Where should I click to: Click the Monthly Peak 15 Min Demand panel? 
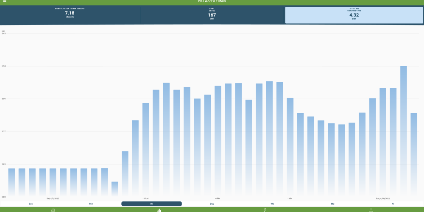pos(70,15)
